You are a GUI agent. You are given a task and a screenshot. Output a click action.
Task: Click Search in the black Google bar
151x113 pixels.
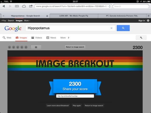point(11,21)
